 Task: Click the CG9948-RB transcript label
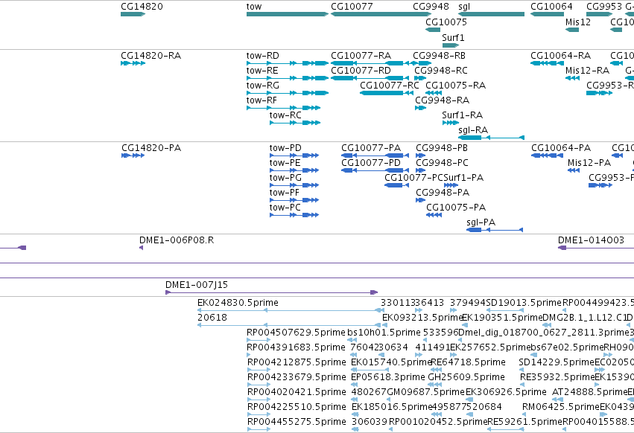(x=439, y=55)
